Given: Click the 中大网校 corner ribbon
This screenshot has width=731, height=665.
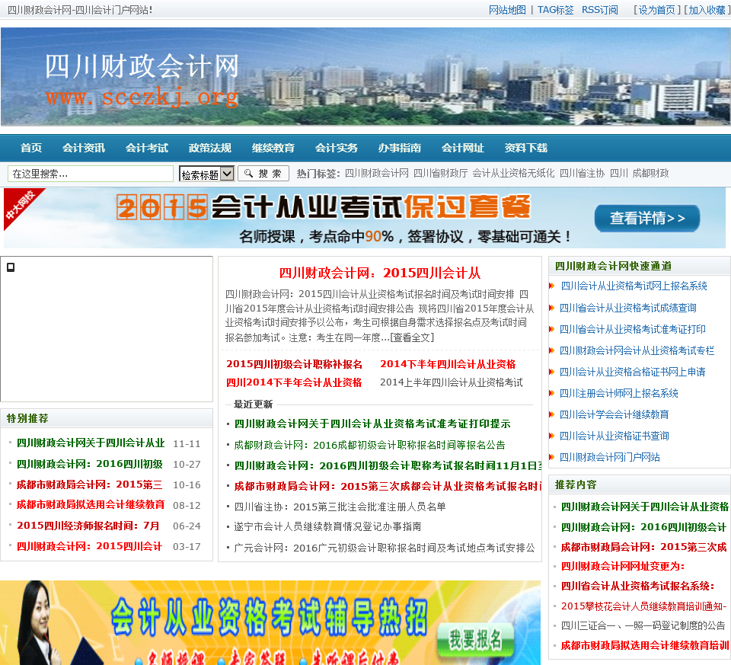Looking at the screenshot, I should 21,204.
